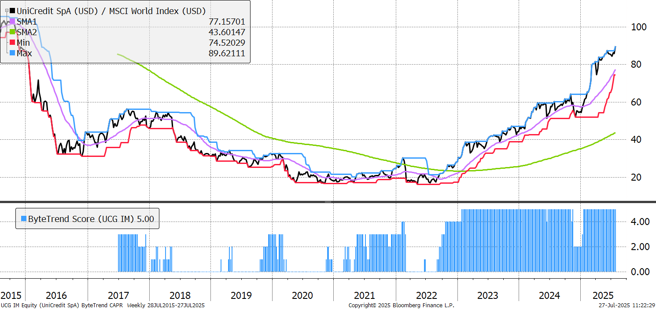Click the 2.00 score axis label
This screenshot has height=309, width=656.
[640, 247]
